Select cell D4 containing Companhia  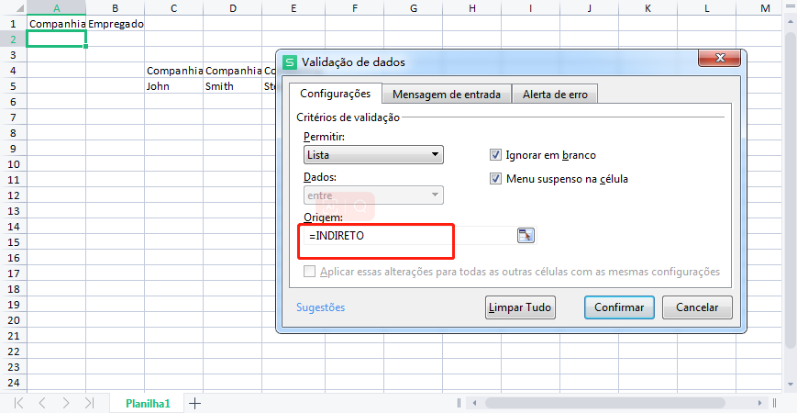pos(232,70)
